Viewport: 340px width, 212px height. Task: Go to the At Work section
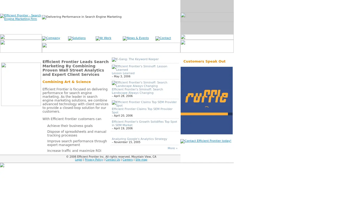click(103, 38)
